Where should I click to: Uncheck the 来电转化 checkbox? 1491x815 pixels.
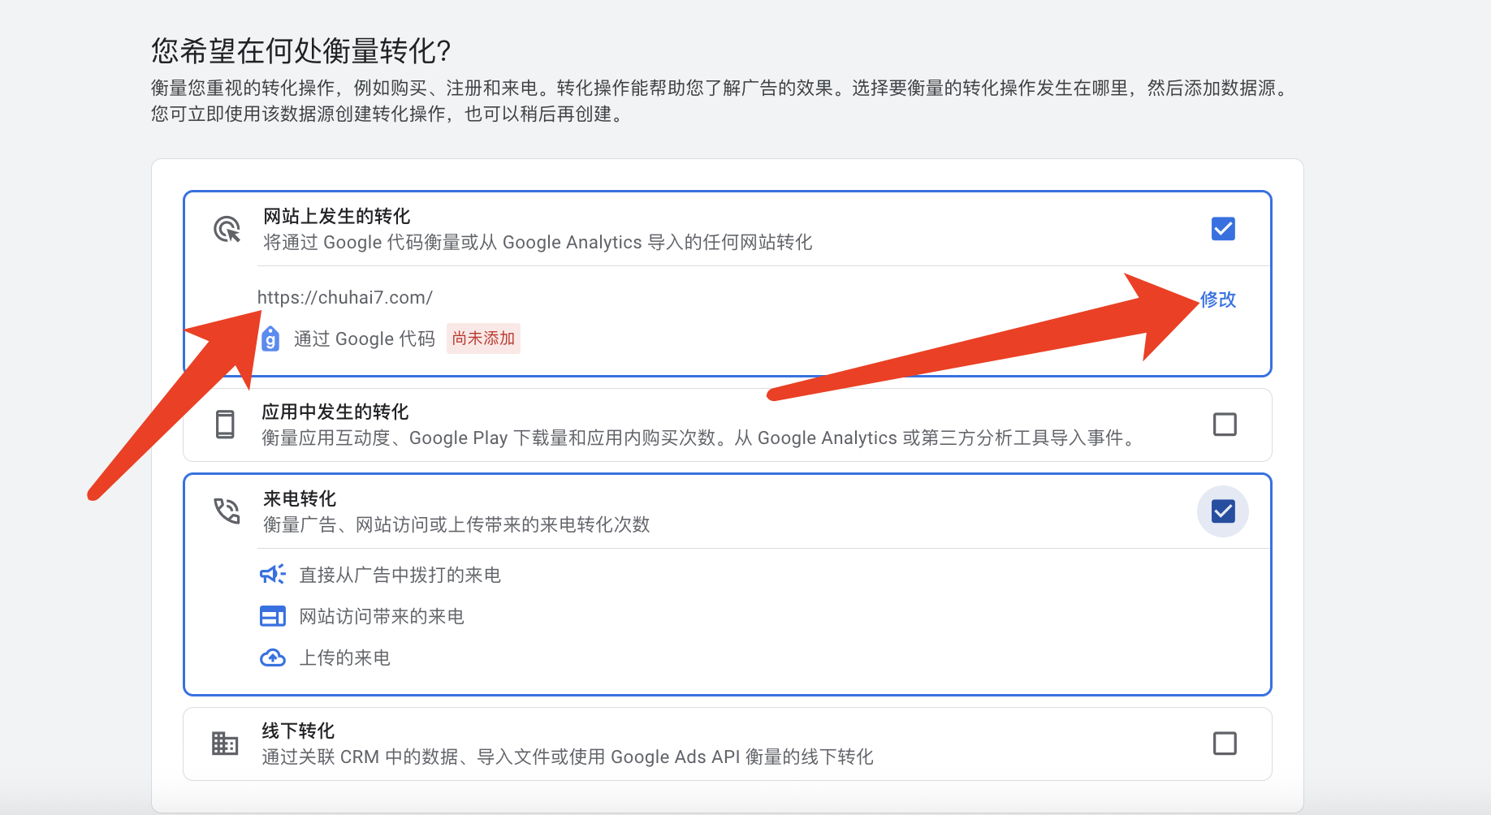coord(1223,511)
